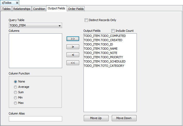Click the add single column > button

(73, 47)
